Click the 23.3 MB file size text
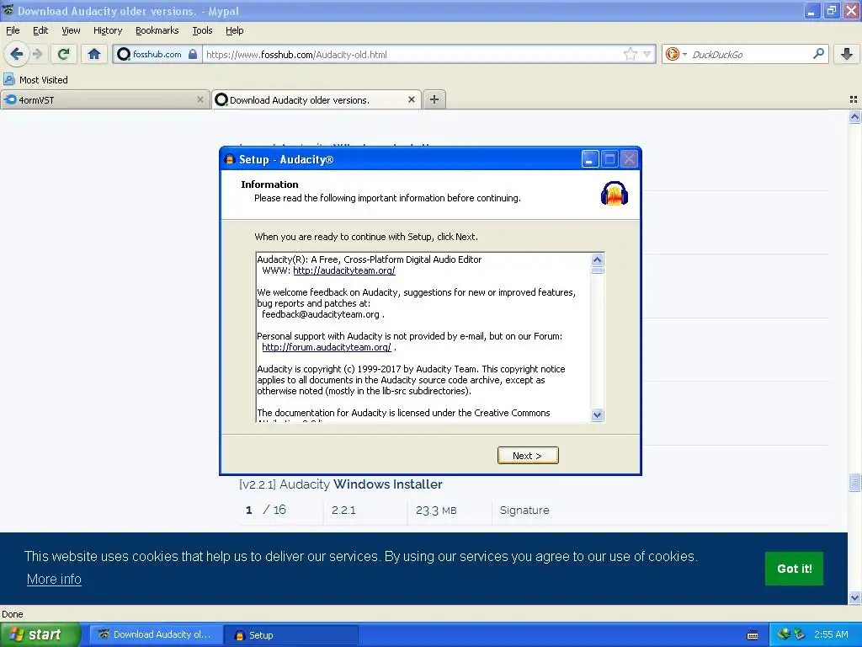Viewport: 862px width, 647px height. tap(436, 511)
